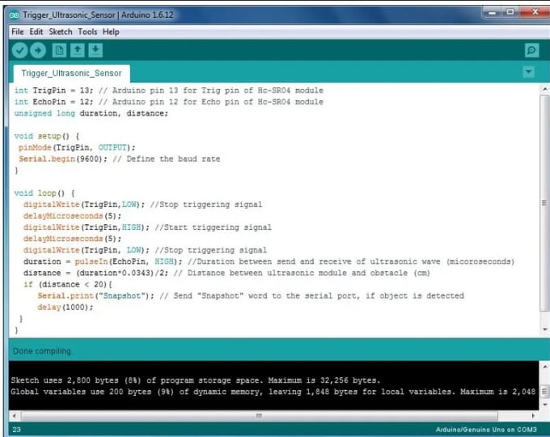The width and height of the screenshot is (550, 437).
Task: Click line number 23 in status bar
Action: 16,430
